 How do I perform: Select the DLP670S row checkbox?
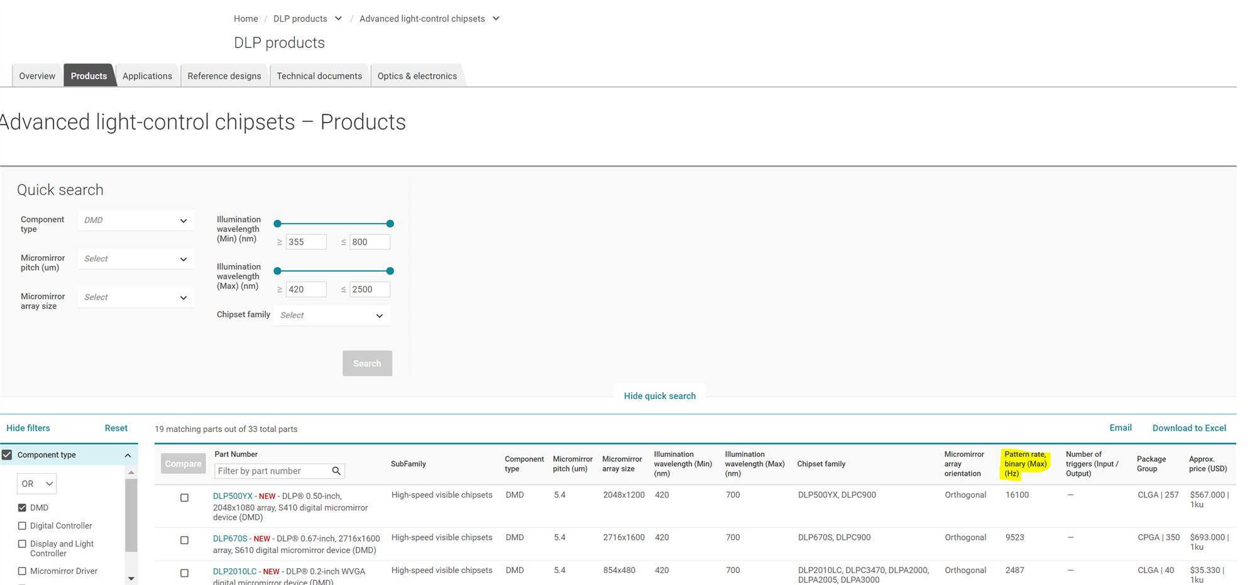click(184, 540)
